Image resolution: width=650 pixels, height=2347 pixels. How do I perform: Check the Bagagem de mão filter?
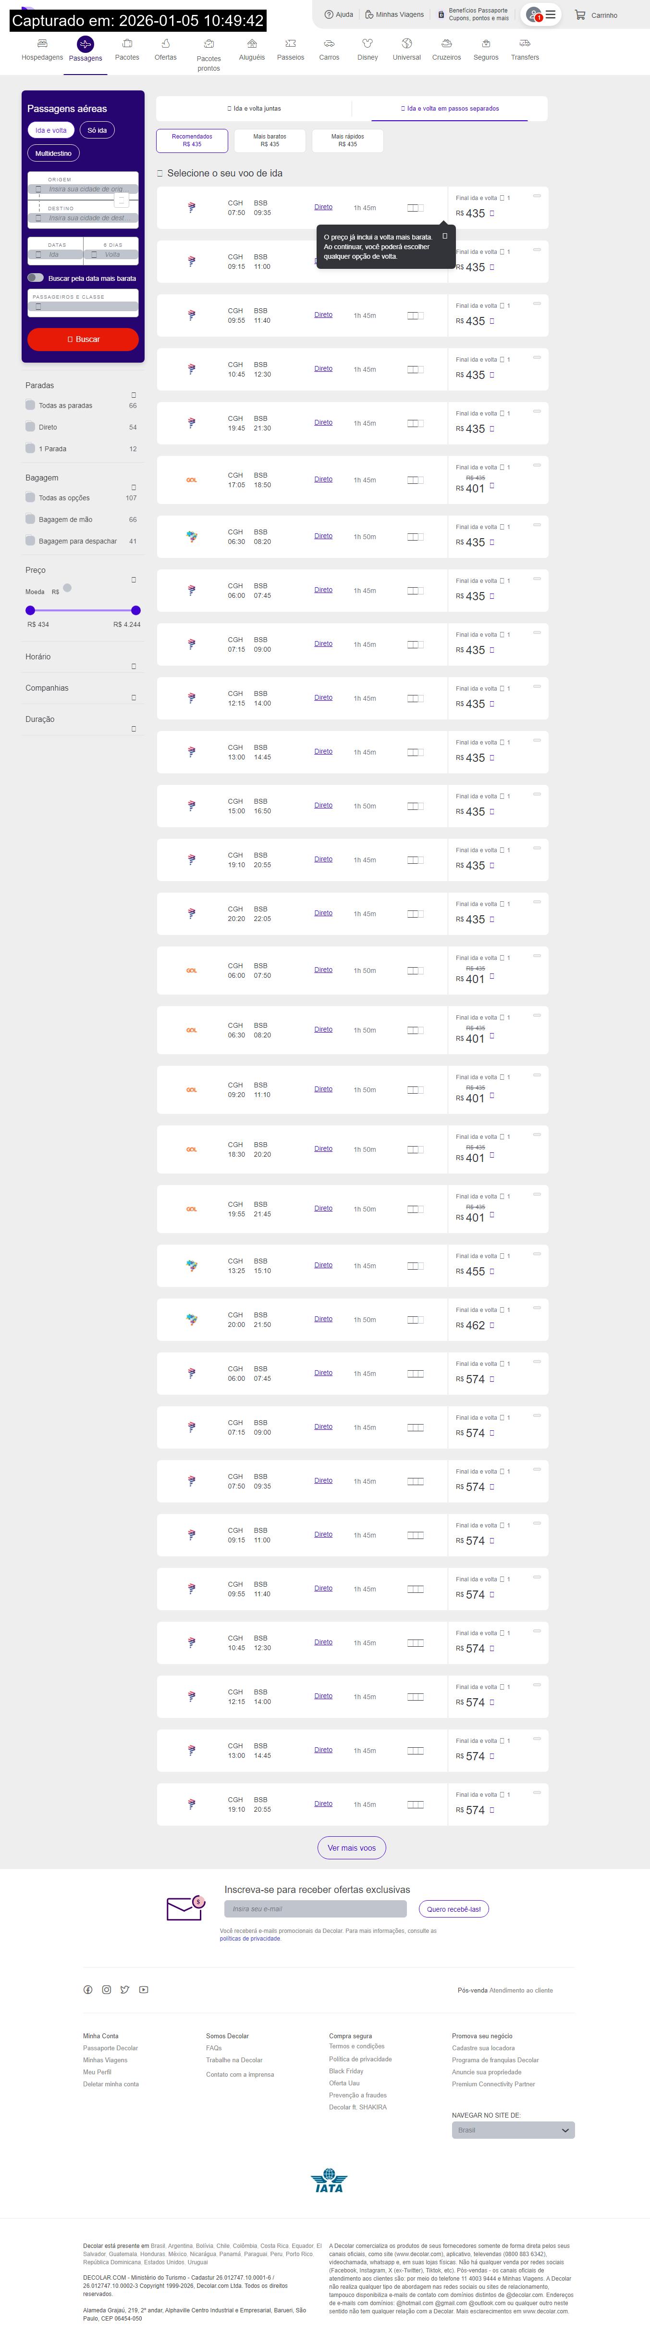pos(30,519)
